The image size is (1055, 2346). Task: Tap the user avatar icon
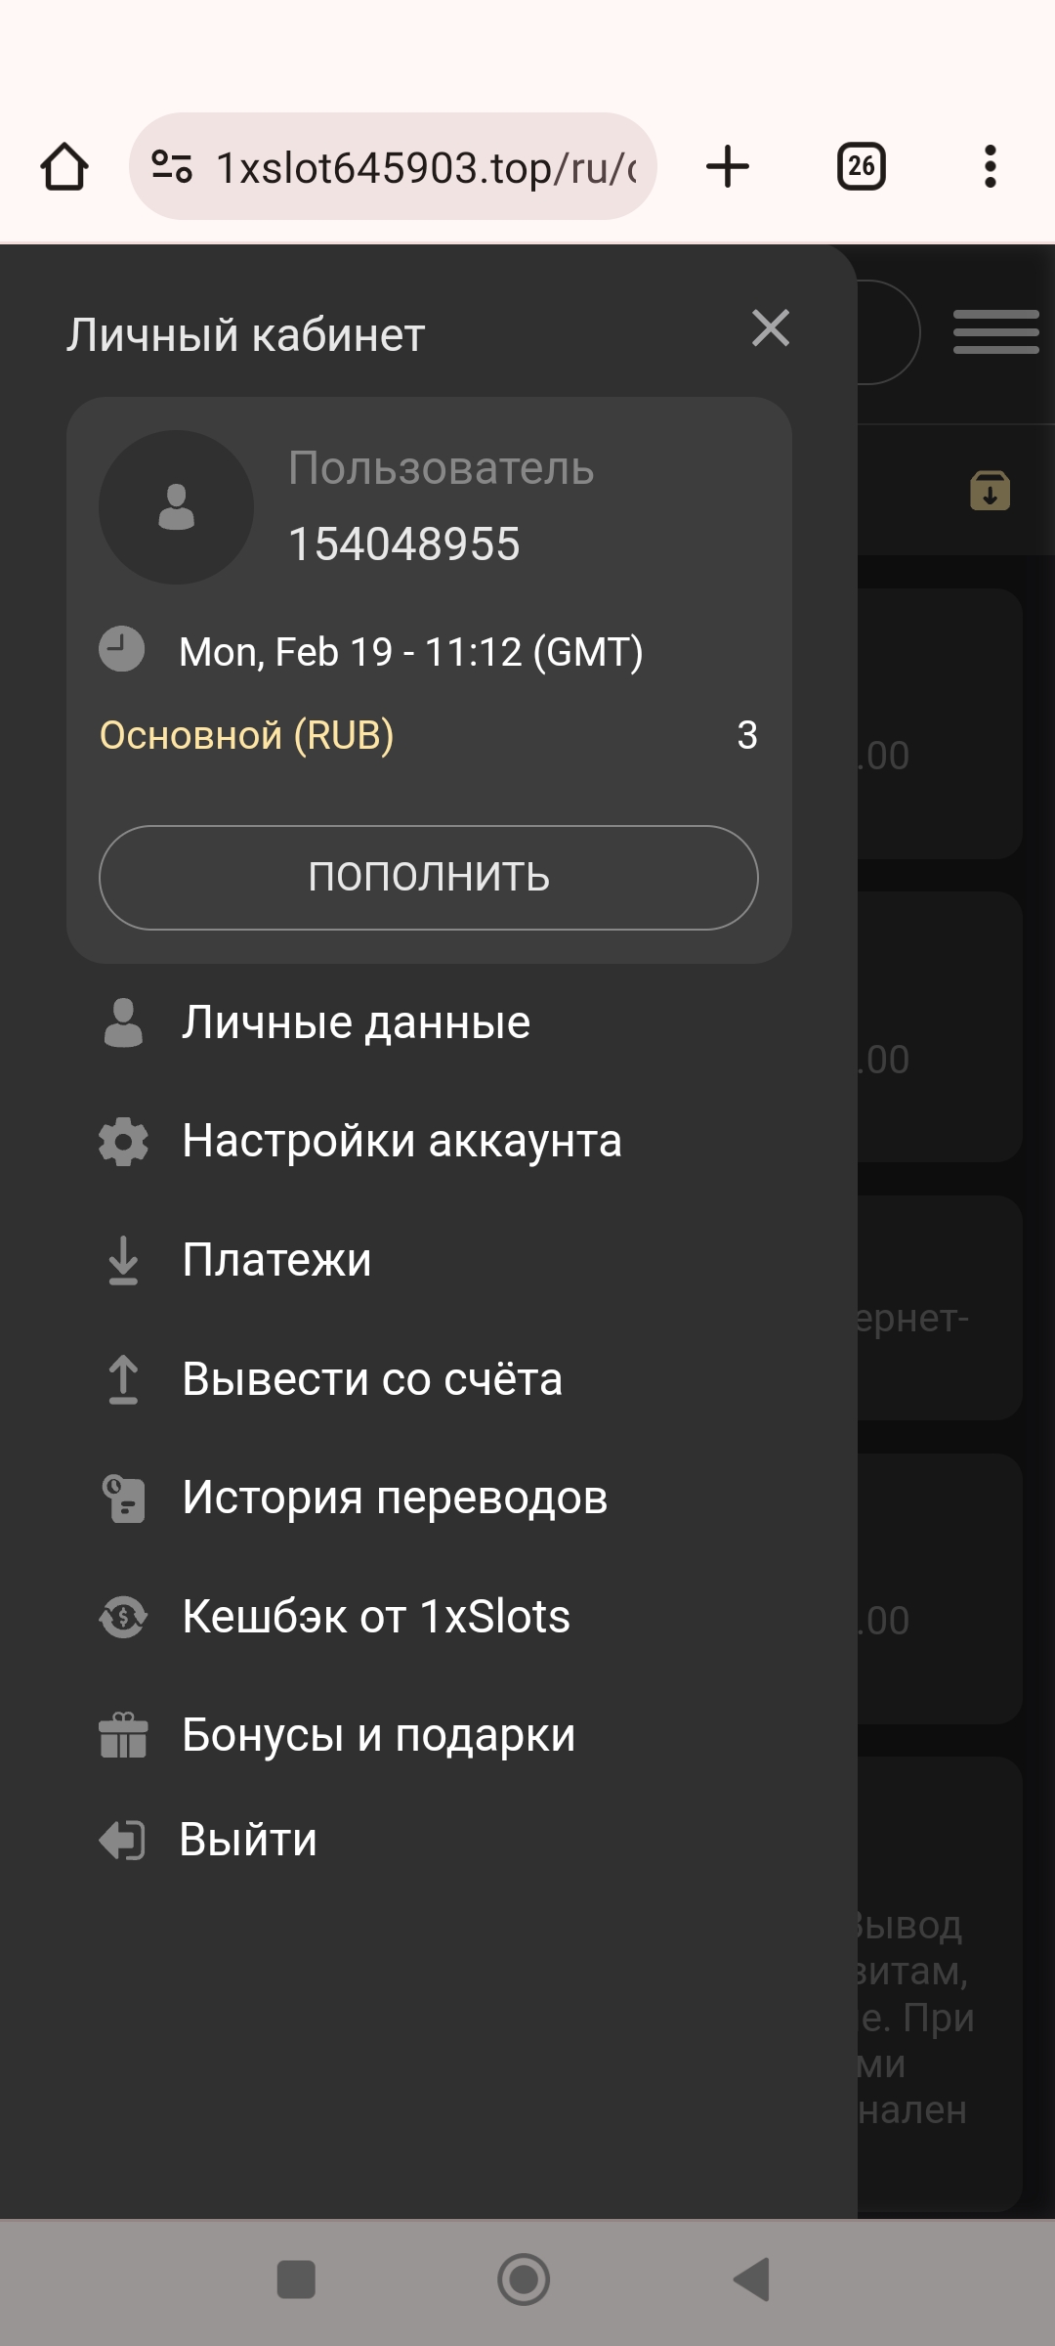177,507
